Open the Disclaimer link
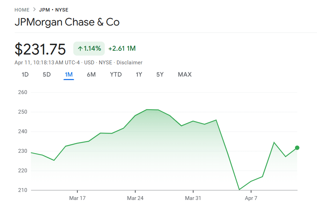 coord(130,62)
